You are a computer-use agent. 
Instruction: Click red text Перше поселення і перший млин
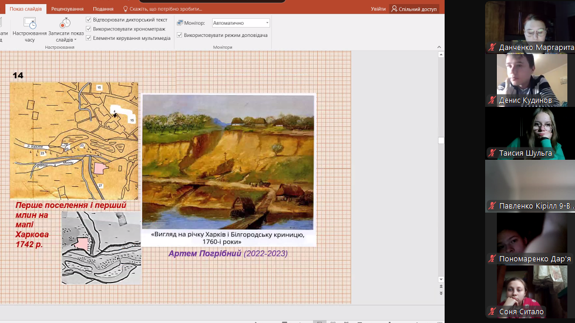pyautogui.click(x=71, y=206)
